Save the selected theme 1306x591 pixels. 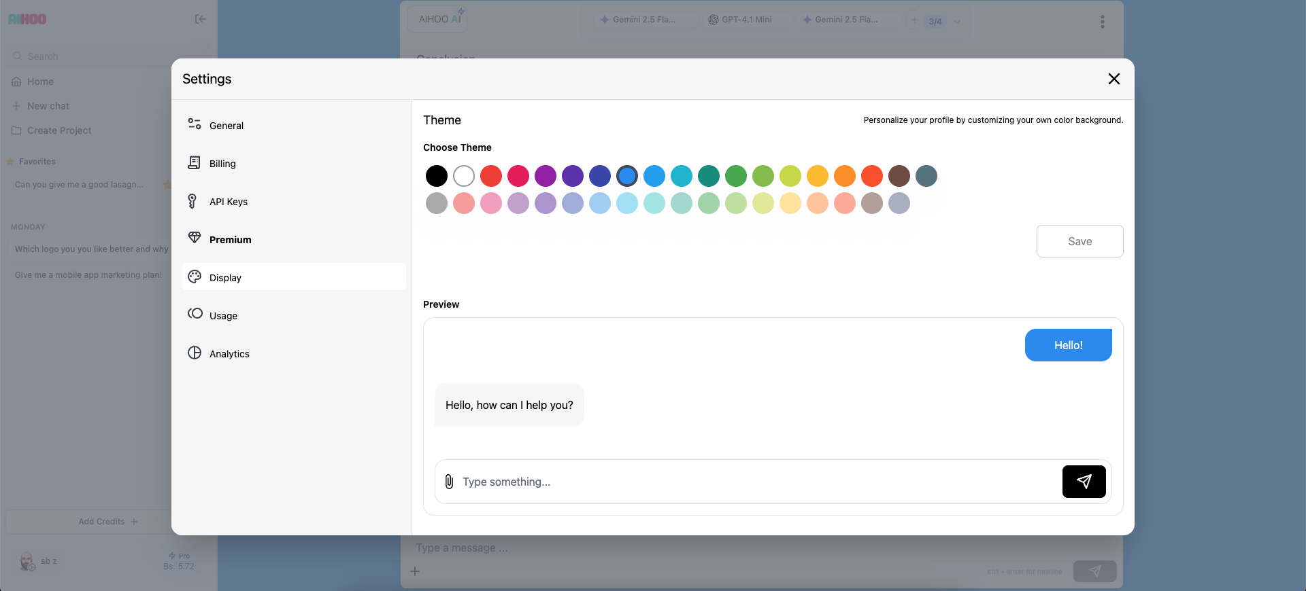pyautogui.click(x=1079, y=241)
